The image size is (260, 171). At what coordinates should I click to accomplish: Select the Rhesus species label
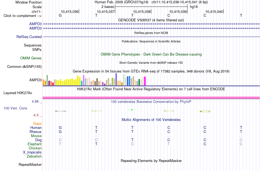[x=36, y=132]
